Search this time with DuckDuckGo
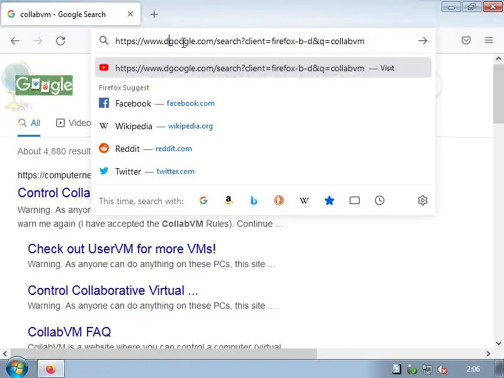504x378 pixels. pyautogui.click(x=279, y=200)
